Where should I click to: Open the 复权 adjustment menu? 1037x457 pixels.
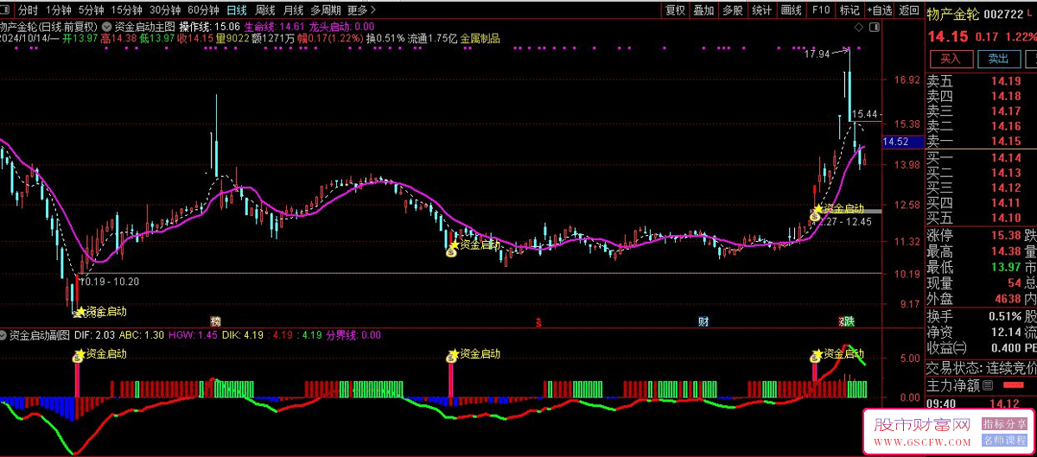[676, 10]
